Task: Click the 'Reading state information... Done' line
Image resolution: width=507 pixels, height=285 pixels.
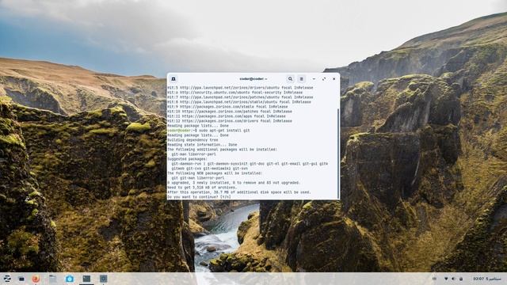Action: click(x=202, y=145)
